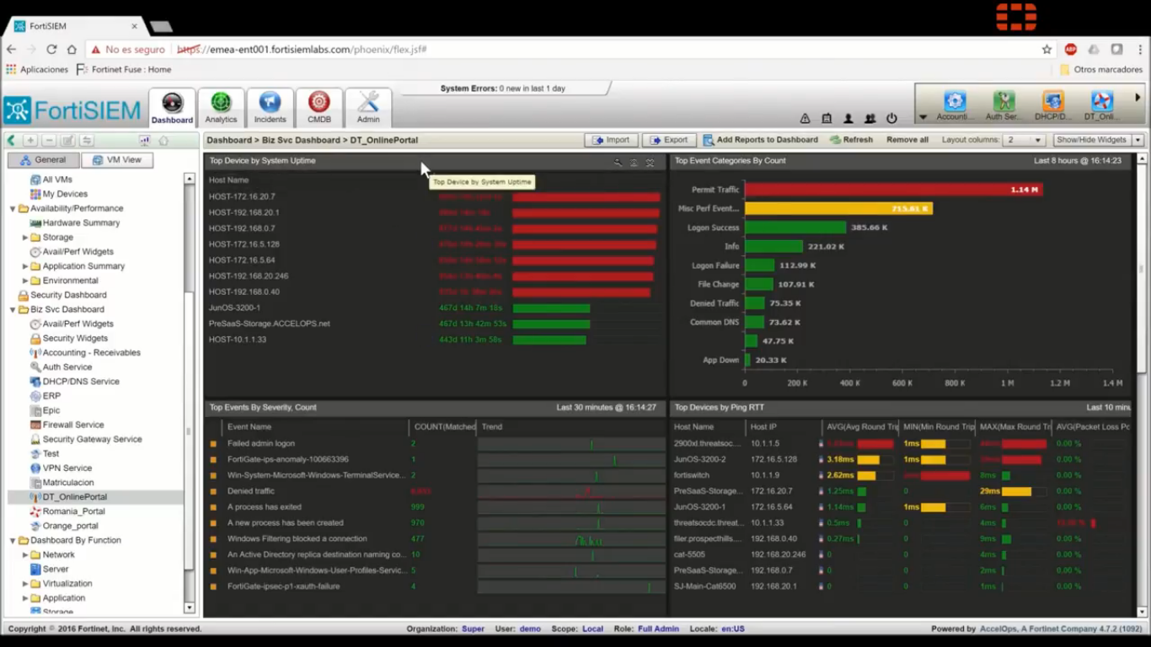Open the CMDB module icon

pyautogui.click(x=319, y=104)
